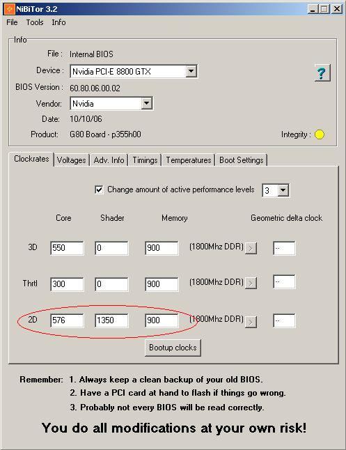Open the Boot Settings tab
The height and width of the screenshot is (450, 346).
coord(242,160)
